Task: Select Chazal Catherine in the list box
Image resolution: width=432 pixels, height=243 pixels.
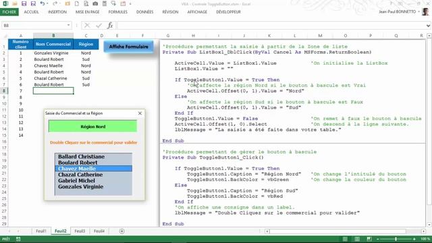Action: [93, 175]
